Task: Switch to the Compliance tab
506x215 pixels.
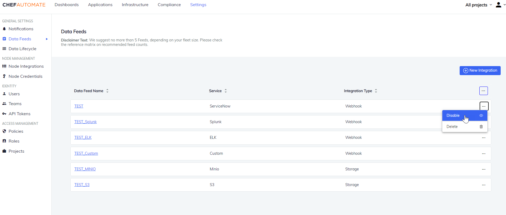Action: [169, 5]
